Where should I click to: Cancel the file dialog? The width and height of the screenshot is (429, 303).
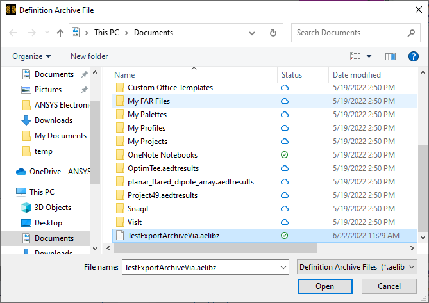click(x=389, y=286)
